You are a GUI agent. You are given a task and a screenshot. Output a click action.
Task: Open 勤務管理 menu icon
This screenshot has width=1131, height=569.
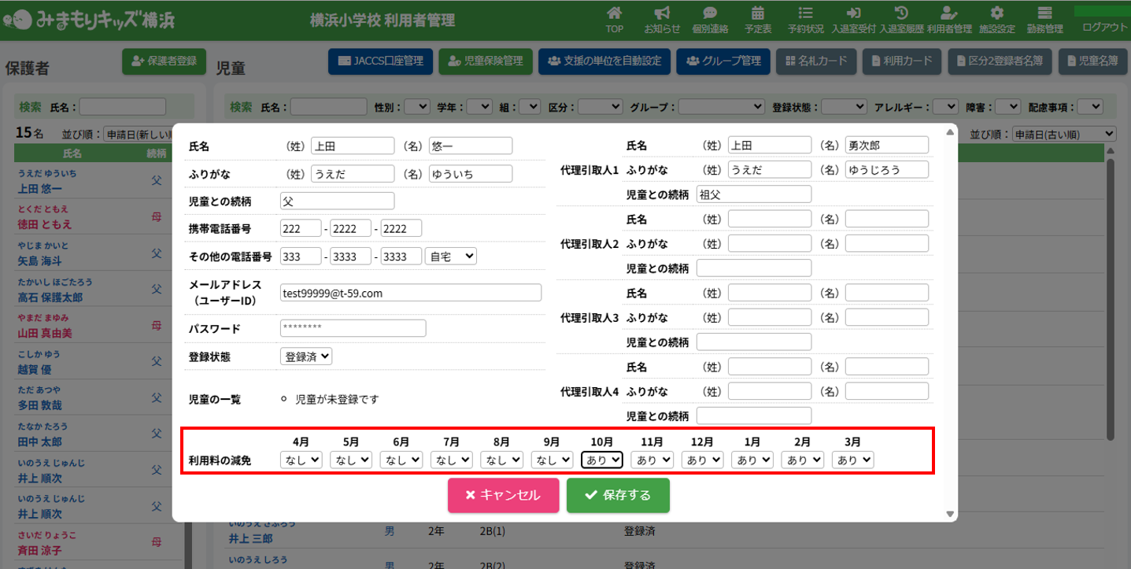pyautogui.click(x=1044, y=13)
